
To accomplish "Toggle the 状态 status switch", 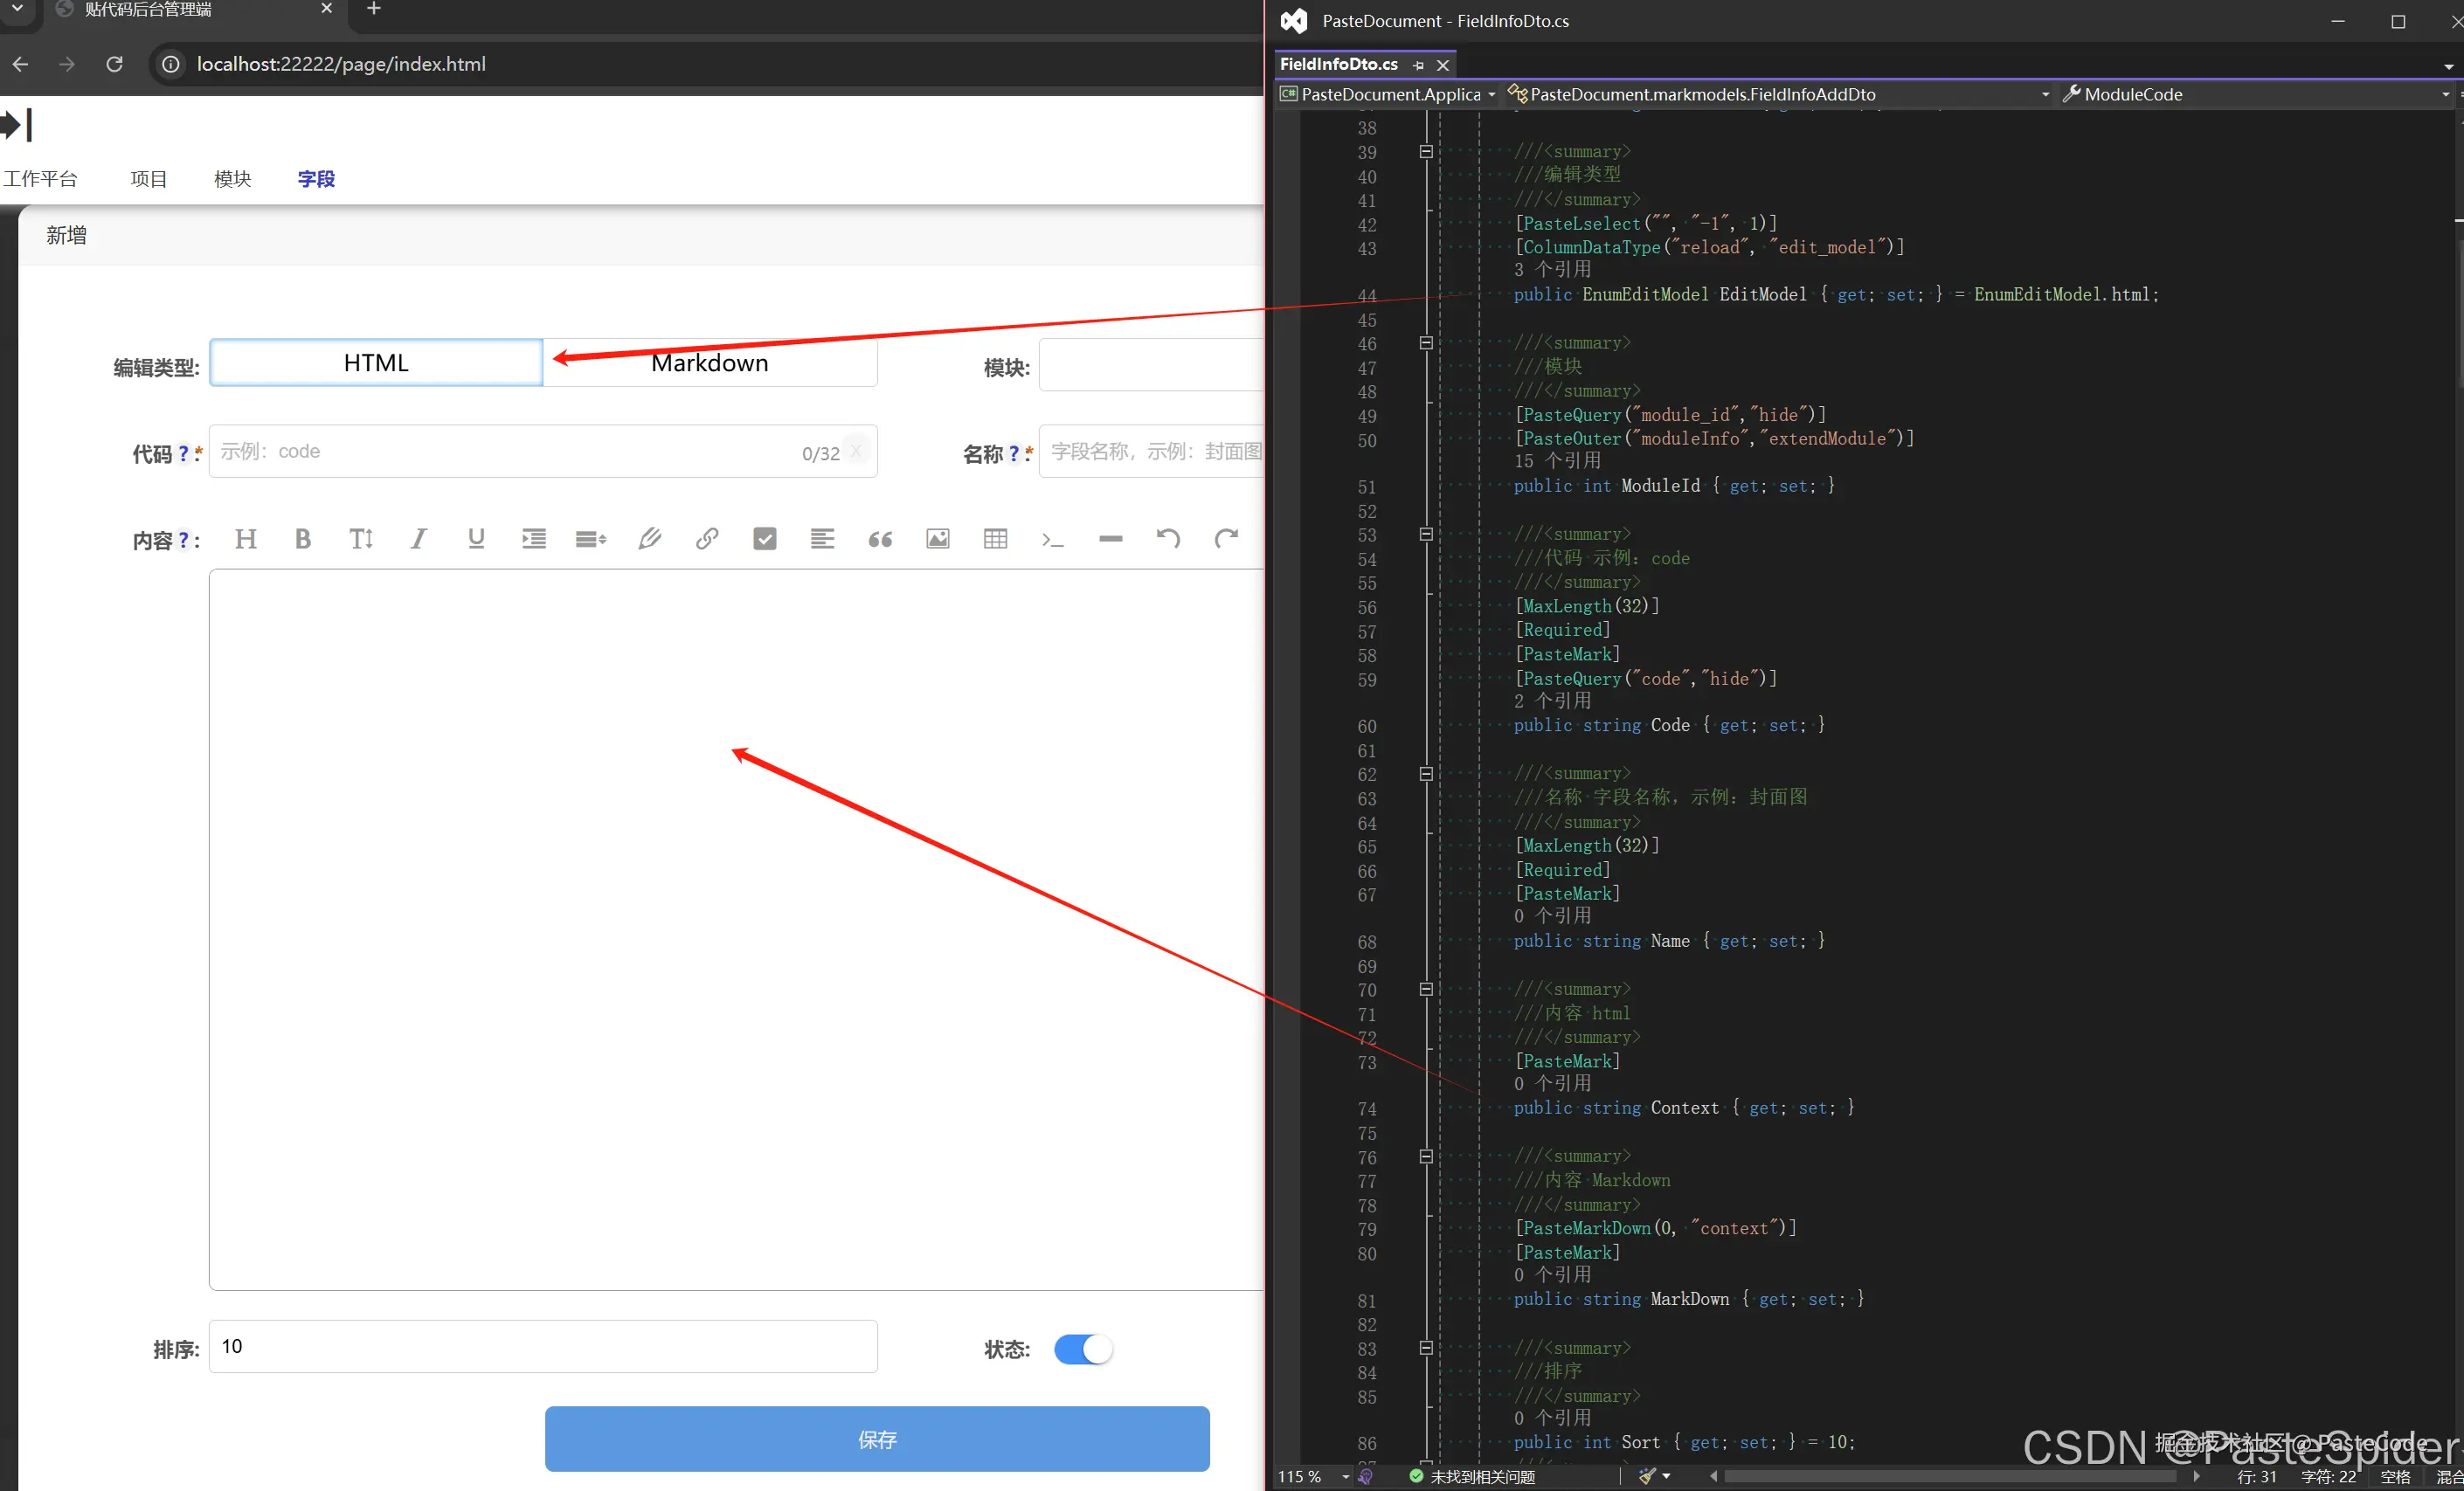I will pos(1083,1349).
